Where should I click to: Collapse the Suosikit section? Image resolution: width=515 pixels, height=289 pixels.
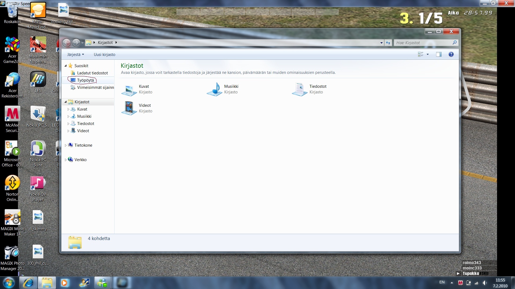65,66
